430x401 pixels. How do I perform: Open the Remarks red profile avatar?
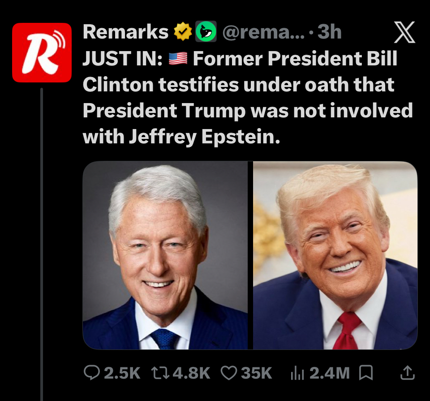tap(42, 52)
